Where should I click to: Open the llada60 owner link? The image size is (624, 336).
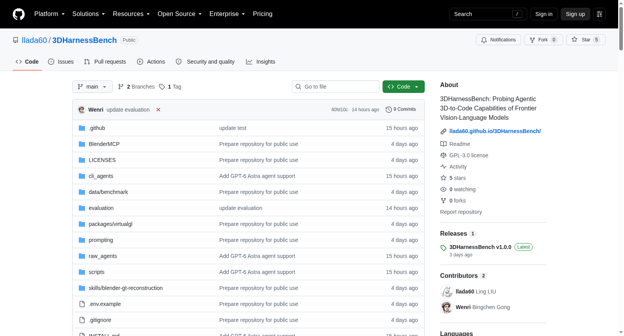(34, 40)
